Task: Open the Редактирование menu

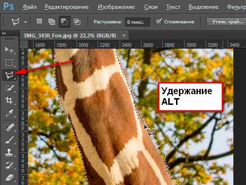Action: [67, 7]
